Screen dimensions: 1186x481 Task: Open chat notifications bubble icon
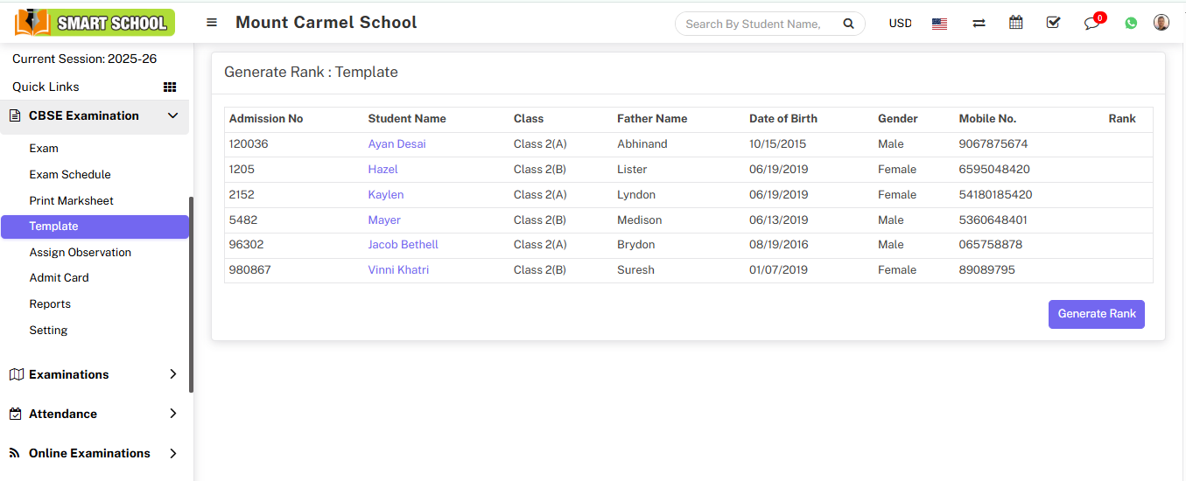pos(1091,24)
